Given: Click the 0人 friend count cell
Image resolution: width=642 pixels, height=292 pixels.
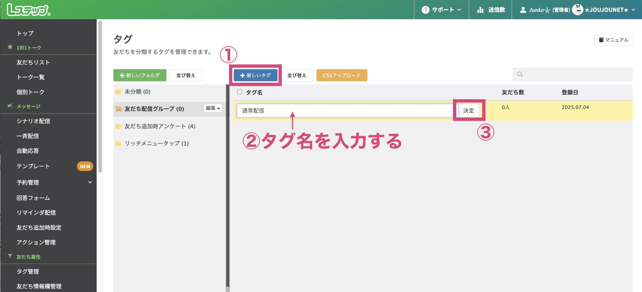Looking at the screenshot, I should (x=506, y=107).
